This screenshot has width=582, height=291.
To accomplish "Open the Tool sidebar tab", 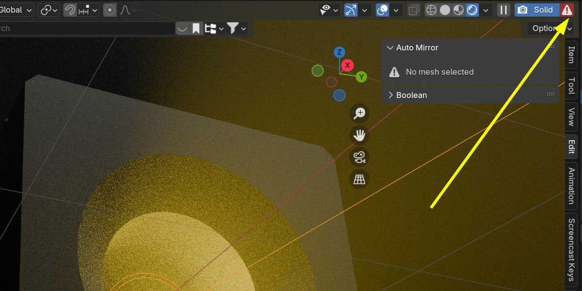I will click(x=571, y=85).
